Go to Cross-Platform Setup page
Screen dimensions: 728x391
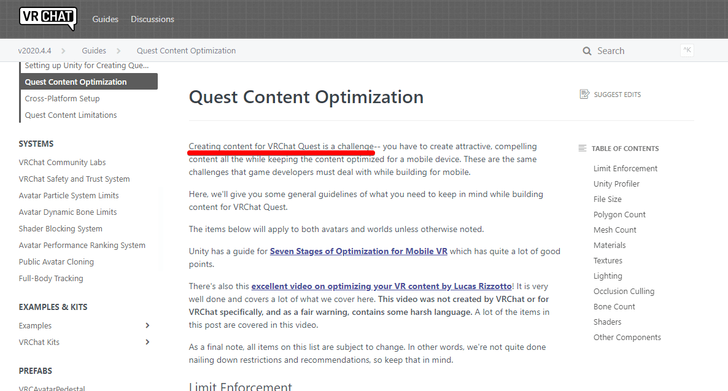point(62,98)
